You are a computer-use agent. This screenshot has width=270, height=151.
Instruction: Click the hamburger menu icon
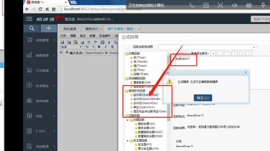[x=29, y=19]
